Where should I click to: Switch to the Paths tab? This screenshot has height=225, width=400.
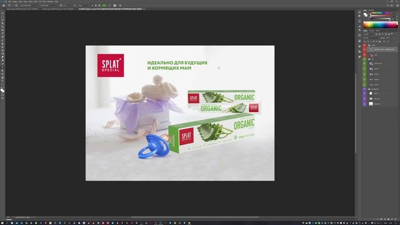tap(377, 31)
